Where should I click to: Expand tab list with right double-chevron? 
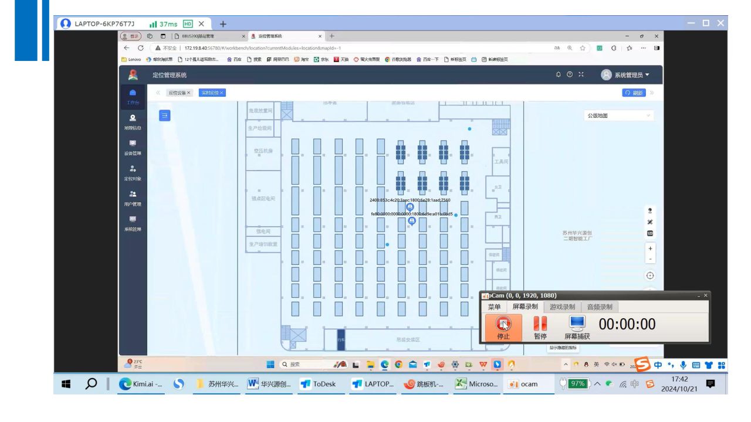[651, 93]
